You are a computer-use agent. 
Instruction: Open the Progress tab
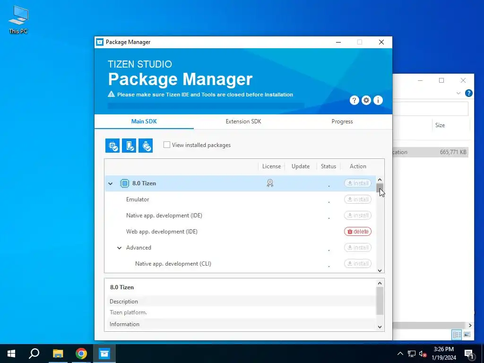[x=342, y=121]
